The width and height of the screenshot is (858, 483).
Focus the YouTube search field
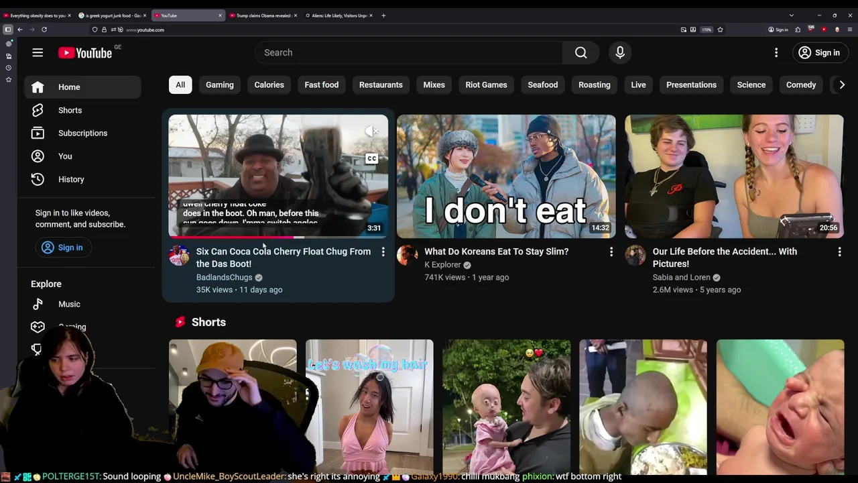point(409,52)
